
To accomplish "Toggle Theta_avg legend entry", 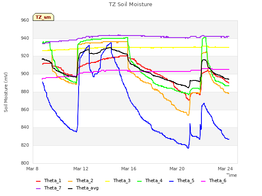I will [83, 188].
